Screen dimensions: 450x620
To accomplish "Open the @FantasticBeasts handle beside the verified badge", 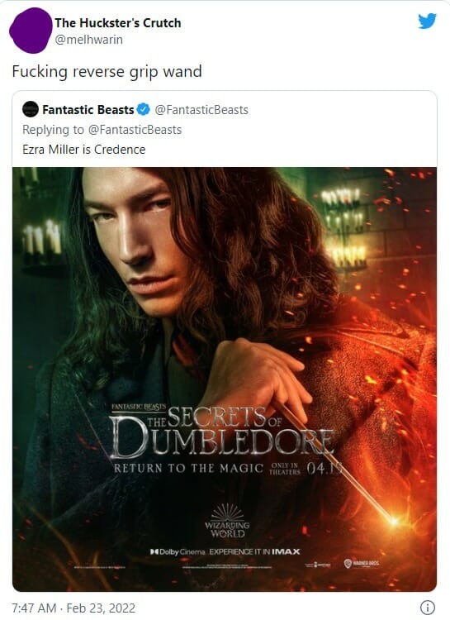I will pos(201,110).
